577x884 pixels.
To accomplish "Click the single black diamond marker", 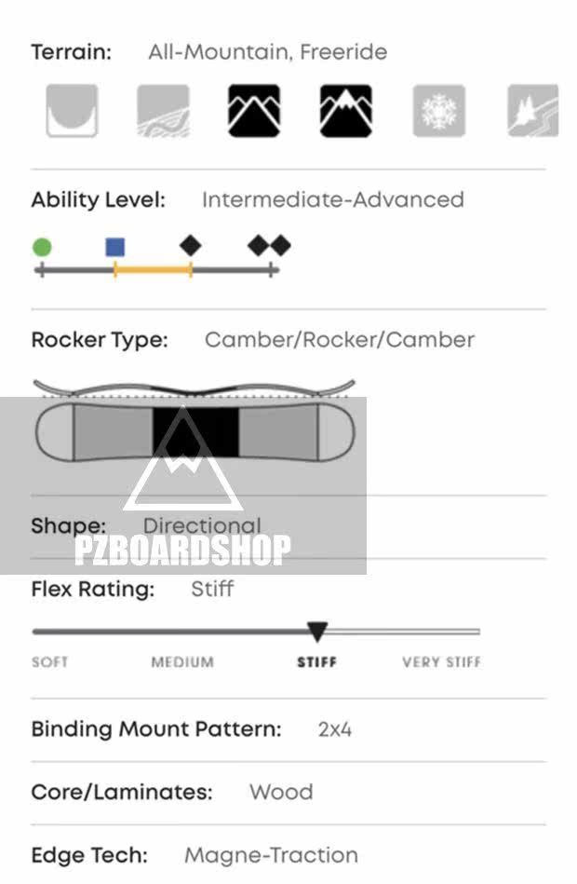I will click(191, 246).
